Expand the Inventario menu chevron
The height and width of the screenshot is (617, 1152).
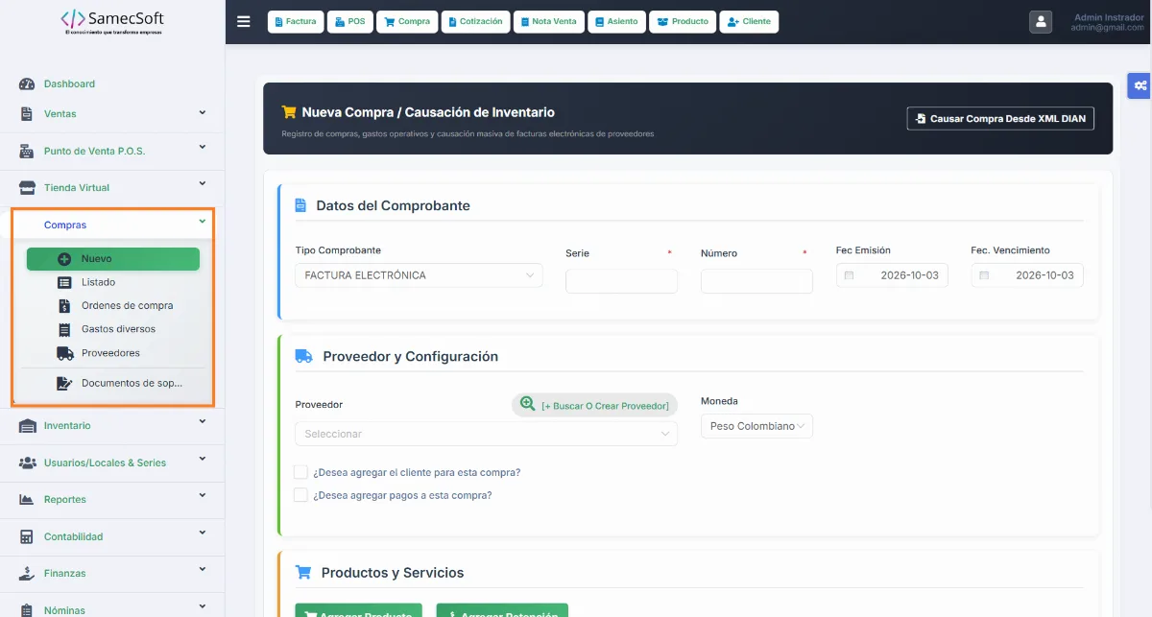click(203, 421)
